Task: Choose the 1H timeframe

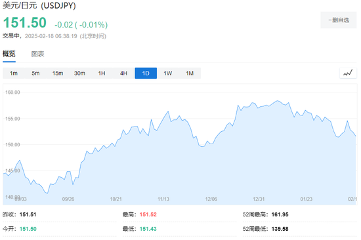Action: (102, 73)
